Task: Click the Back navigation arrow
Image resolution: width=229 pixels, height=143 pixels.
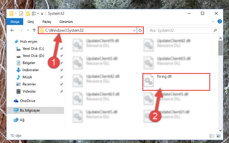Action: coord(12,30)
